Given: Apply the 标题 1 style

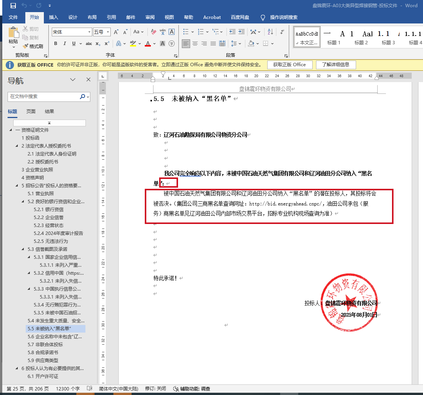Looking at the screenshot, I should [x=334, y=37].
